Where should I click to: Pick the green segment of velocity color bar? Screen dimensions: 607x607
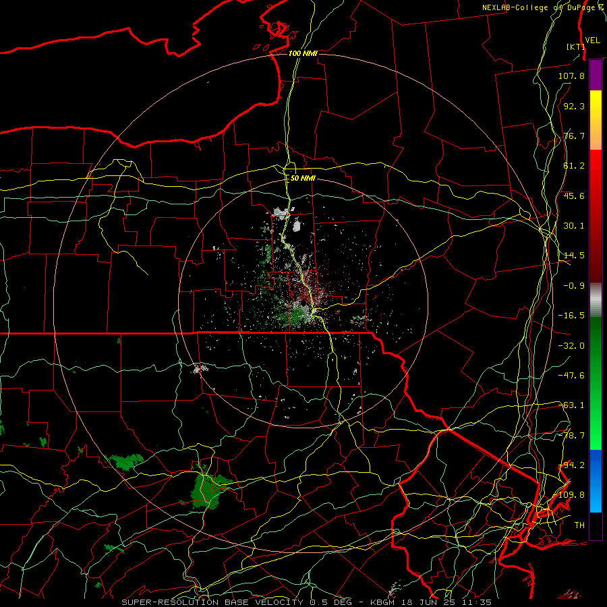pos(596,383)
